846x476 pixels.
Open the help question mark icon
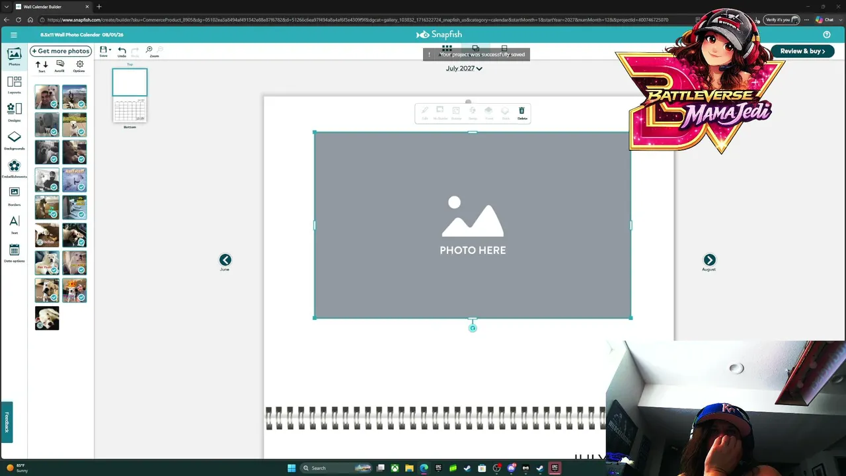[x=827, y=34]
